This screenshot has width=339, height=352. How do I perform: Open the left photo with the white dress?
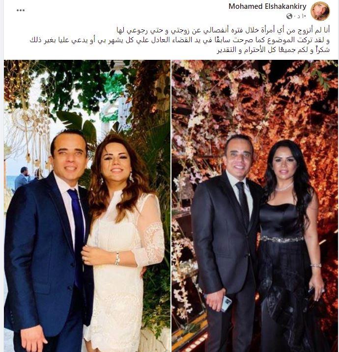click(87, 205)
